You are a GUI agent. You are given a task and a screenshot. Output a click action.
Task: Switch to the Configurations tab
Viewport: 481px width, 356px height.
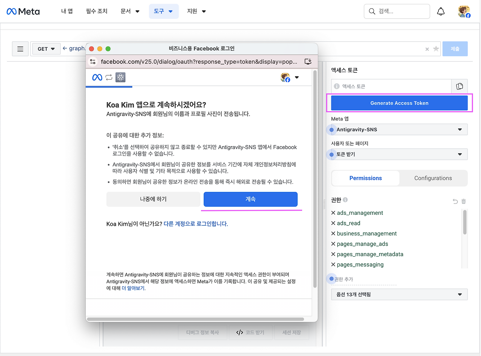pos(433,178)
